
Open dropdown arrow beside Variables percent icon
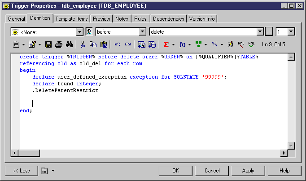(x=222, y=45)
